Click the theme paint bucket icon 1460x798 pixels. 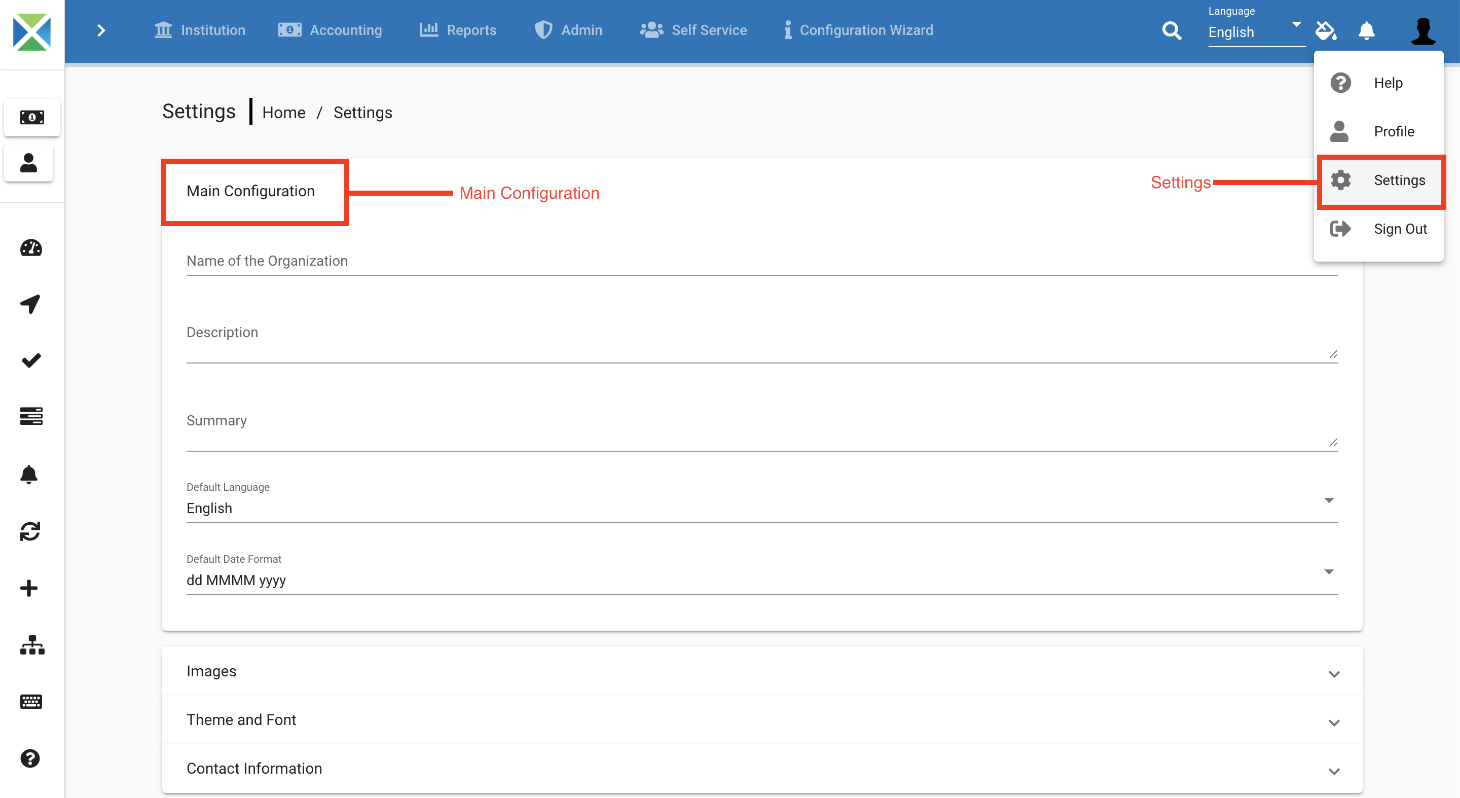click(x=1326, y=30)
